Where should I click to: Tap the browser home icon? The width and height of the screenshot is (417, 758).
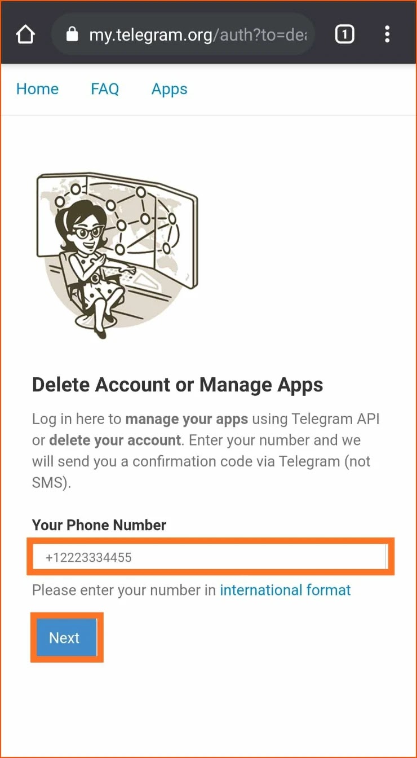(x=25, y=35)
